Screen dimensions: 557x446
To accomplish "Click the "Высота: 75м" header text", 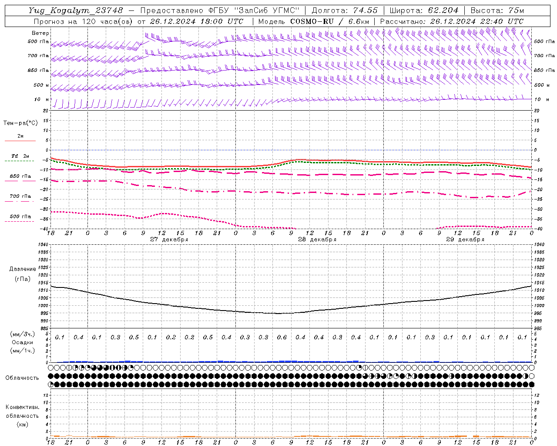I will click(x=497, y=10).
